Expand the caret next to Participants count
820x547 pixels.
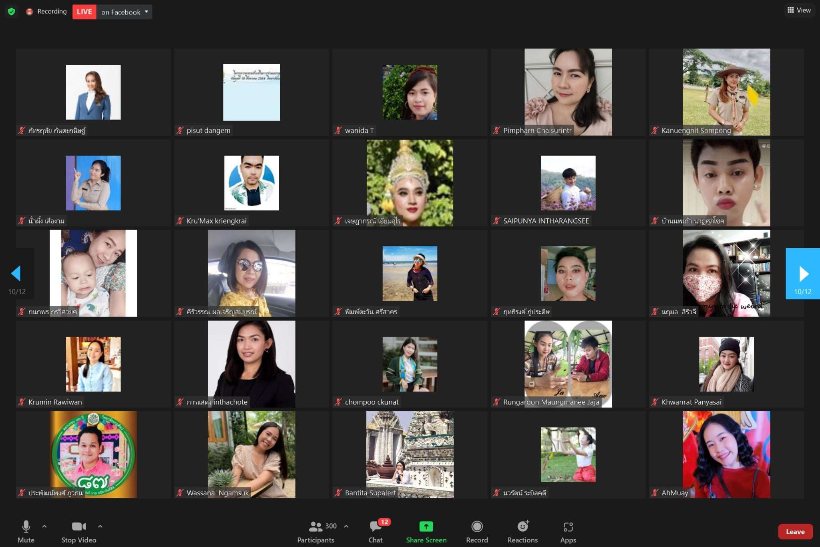346,526
